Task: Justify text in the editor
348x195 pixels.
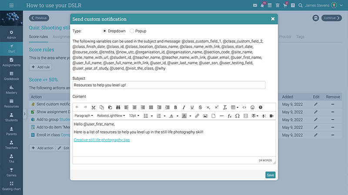Action: coord(151,107)
